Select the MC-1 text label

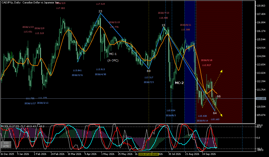113,54
